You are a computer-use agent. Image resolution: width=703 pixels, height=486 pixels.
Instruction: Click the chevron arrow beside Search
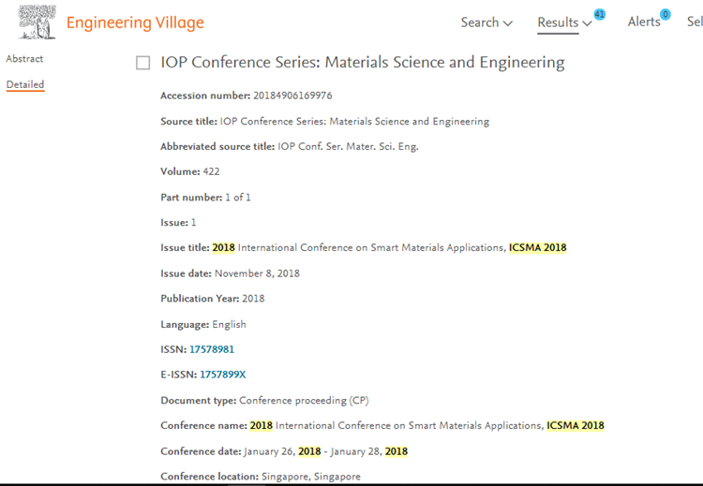click(x=507, y=23)
